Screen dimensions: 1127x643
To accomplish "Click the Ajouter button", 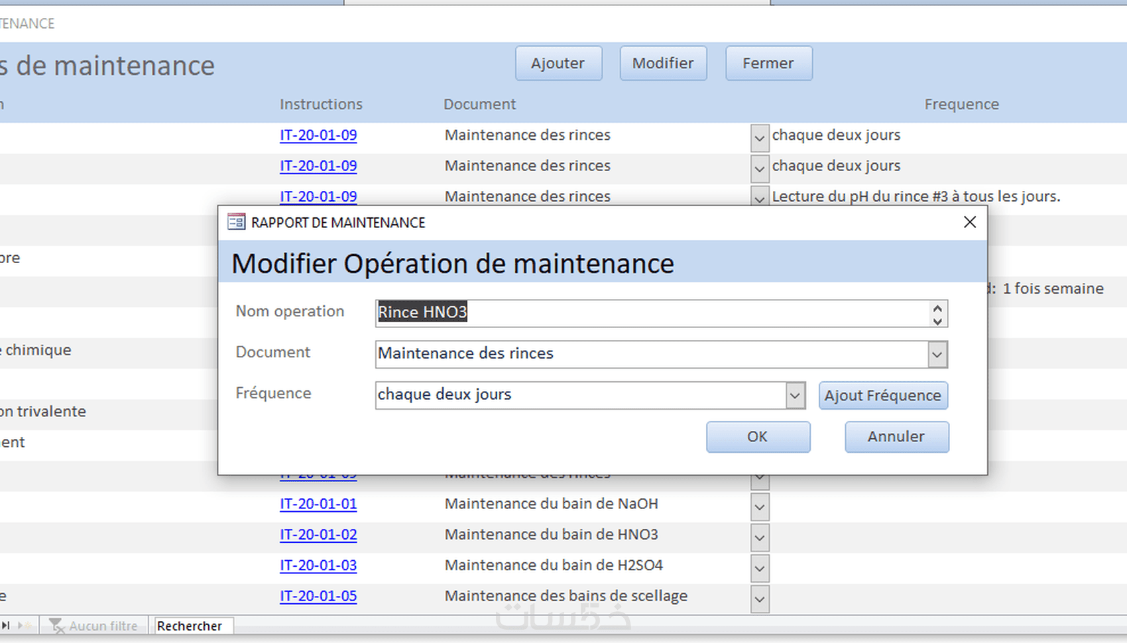I will click(x=558, y=64).
